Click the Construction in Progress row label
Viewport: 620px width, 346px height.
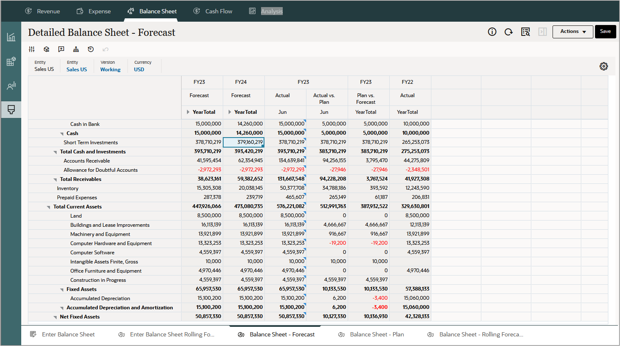(x=98, y=280)
